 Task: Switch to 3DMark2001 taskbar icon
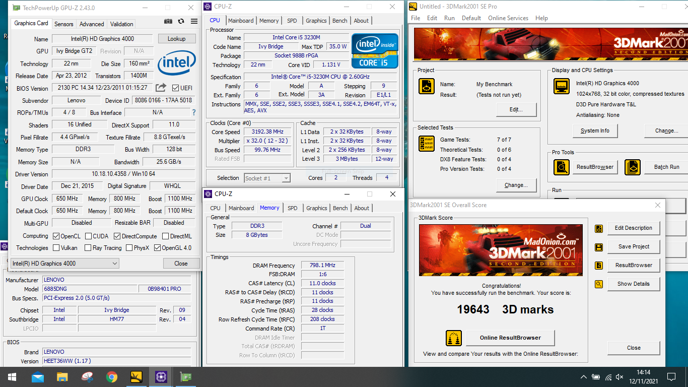coord(136,377)
